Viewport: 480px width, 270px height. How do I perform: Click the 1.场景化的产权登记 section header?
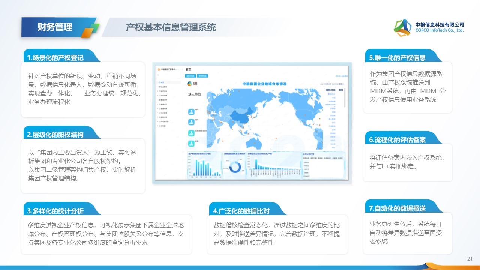(55, 58)
